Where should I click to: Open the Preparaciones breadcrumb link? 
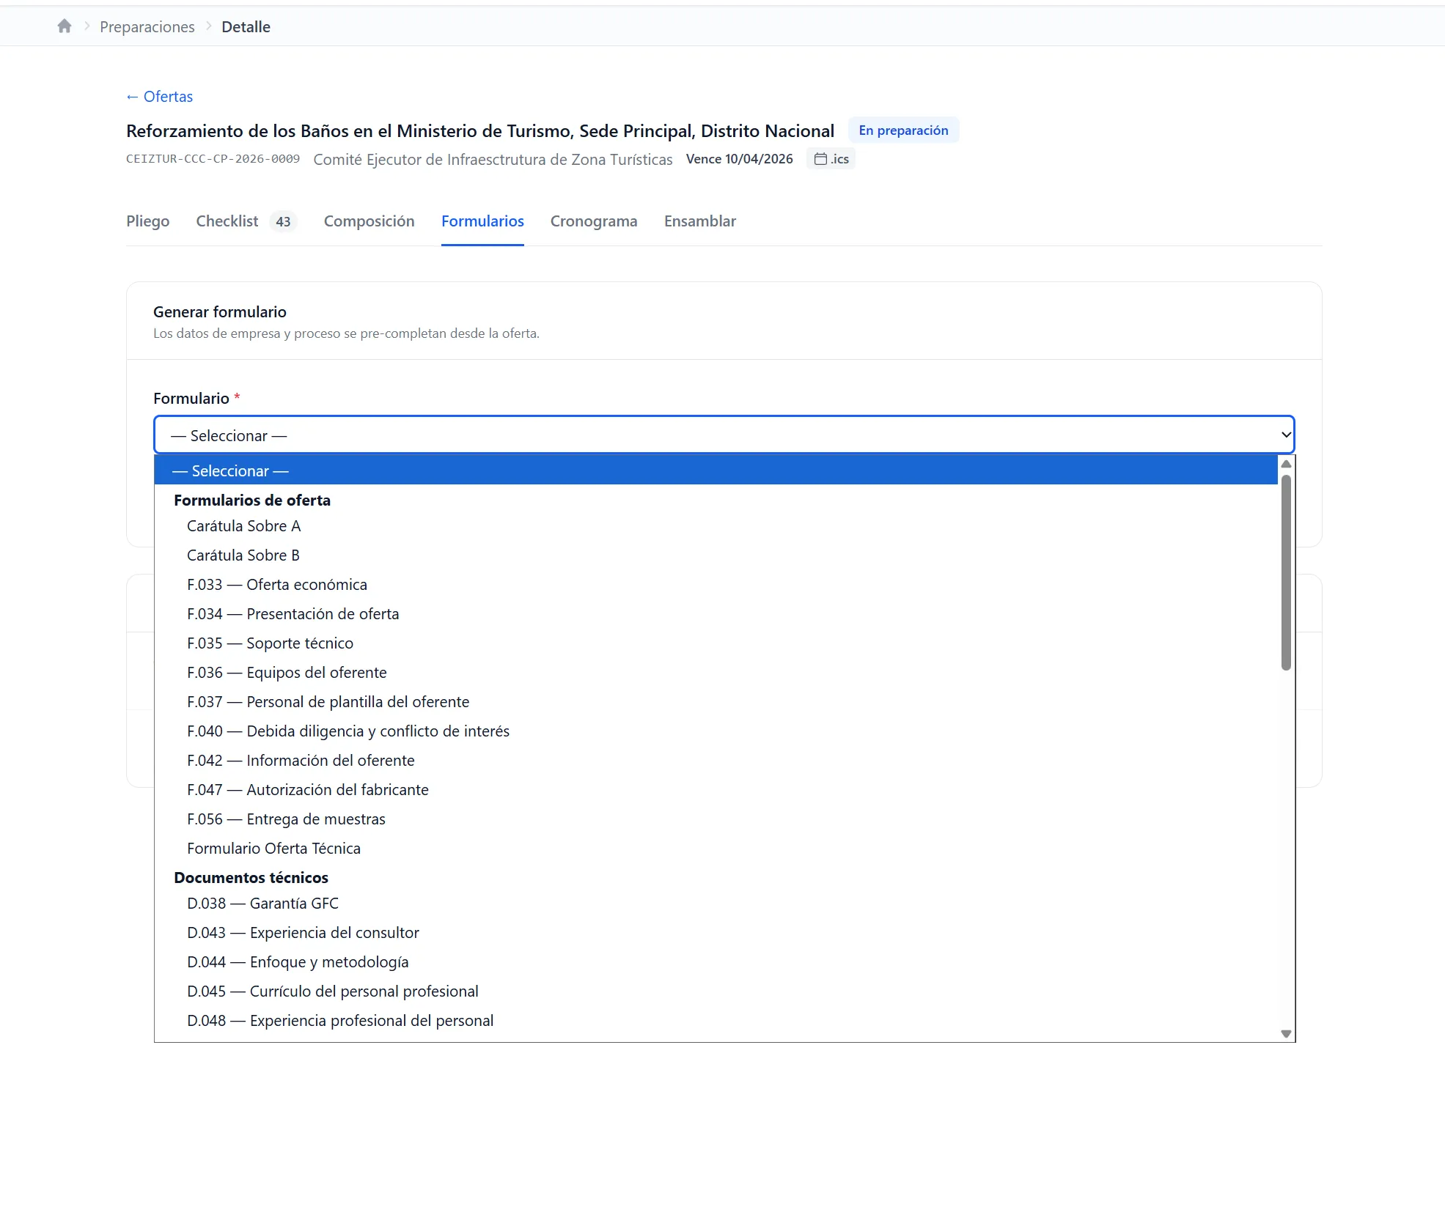[147, 27]
